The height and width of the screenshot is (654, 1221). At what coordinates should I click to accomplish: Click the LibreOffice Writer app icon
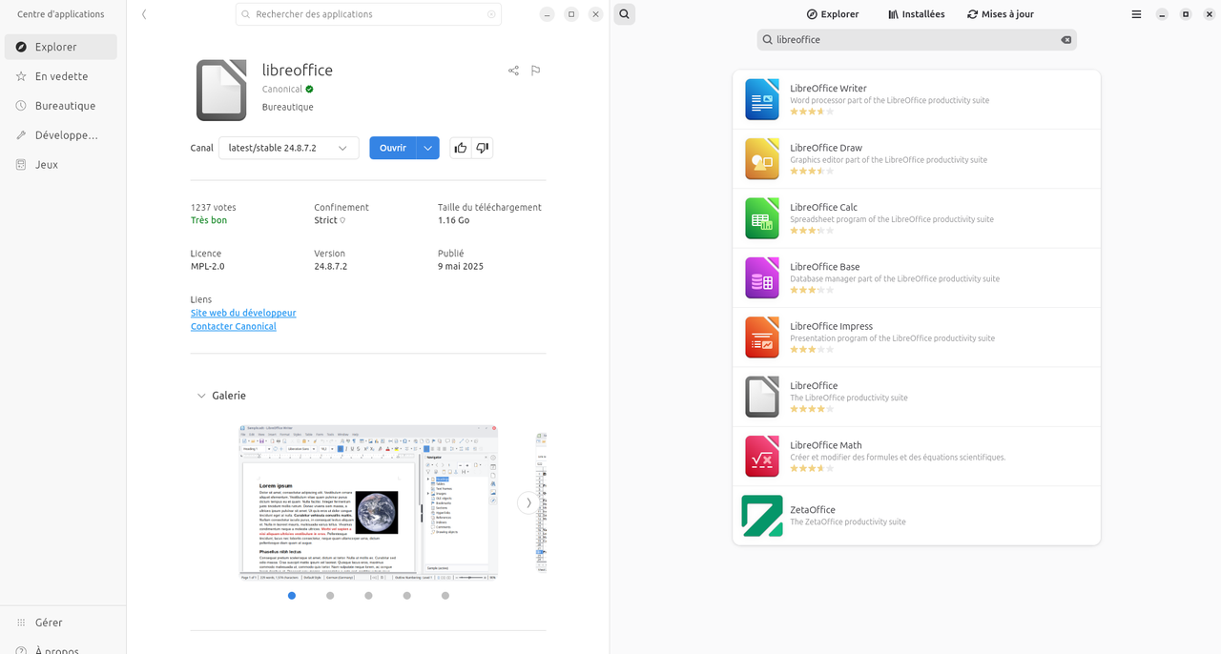point(762,99)
